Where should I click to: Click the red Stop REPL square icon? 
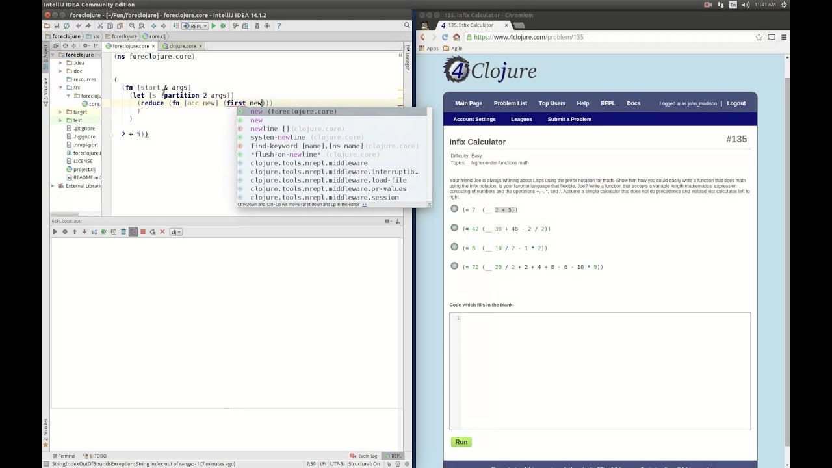143,232
